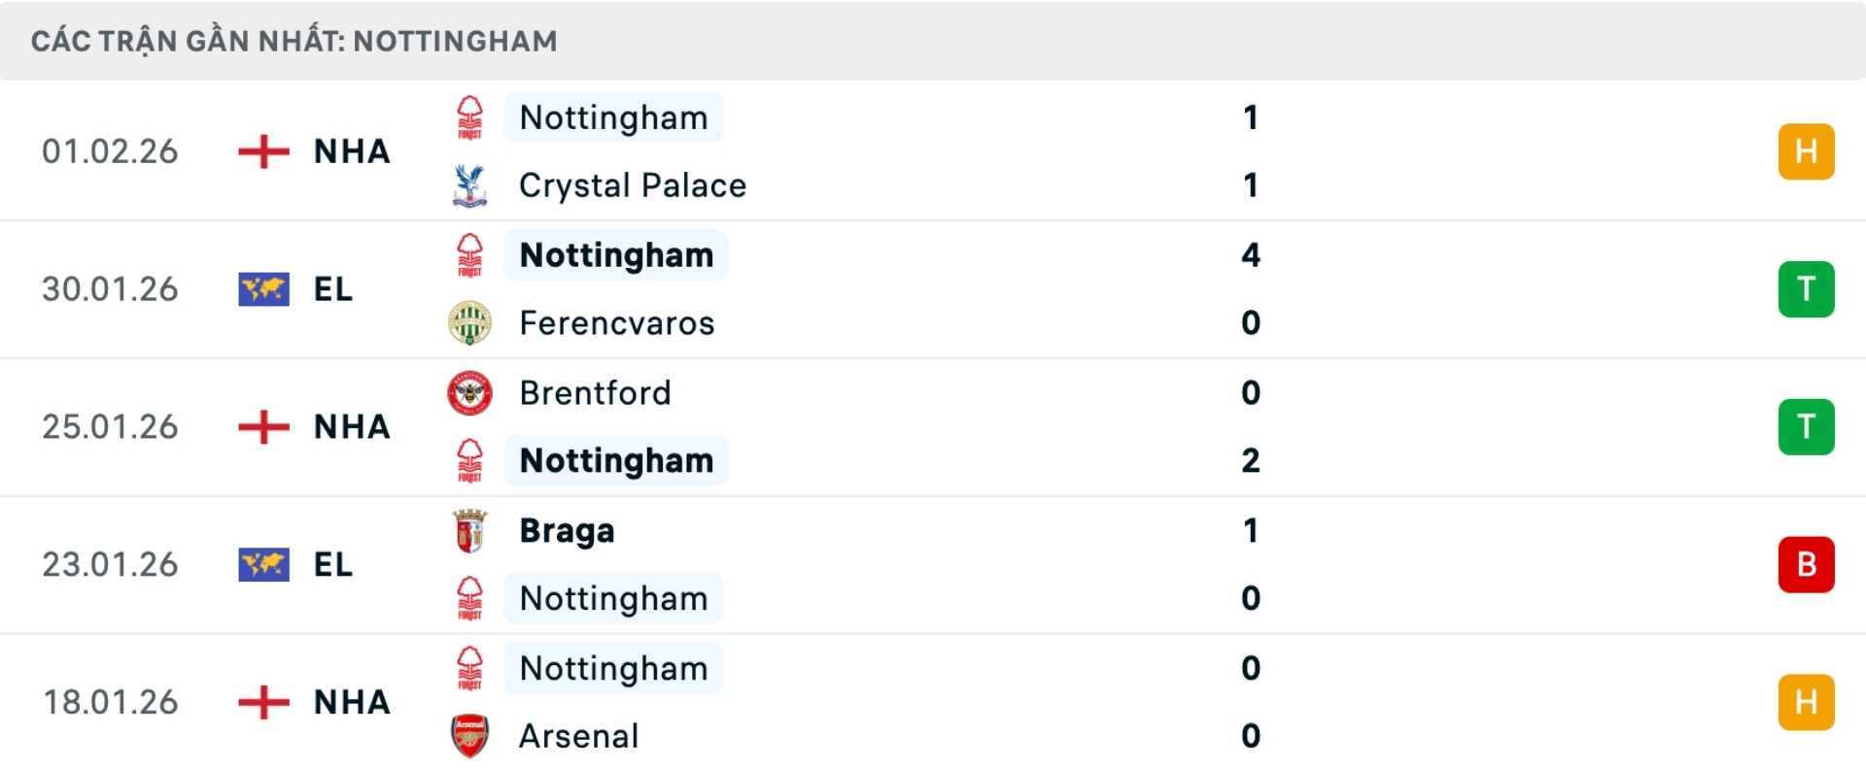Click the green T badge on the Brentford row
Image resolution: width=1866 pixels, height=769 pixels.
point(1807,426)
